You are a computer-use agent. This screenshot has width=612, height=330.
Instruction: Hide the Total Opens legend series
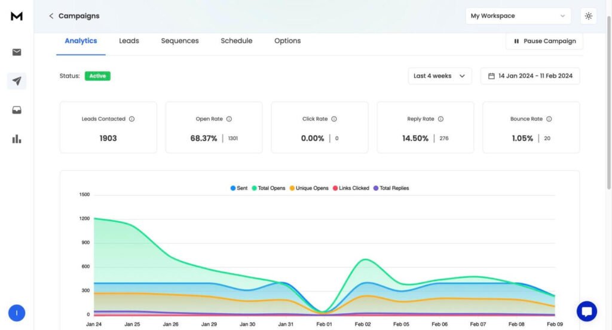coord(268,188)
